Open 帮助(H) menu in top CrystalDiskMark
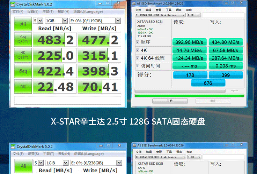257x174 pixels. (x=64, y=11)
